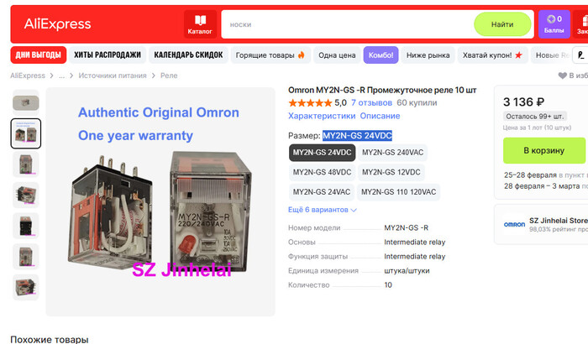The width and height of the screenshot is (588, 344).
Task: Click the five-star rating icons
Action: pos(310,102)
